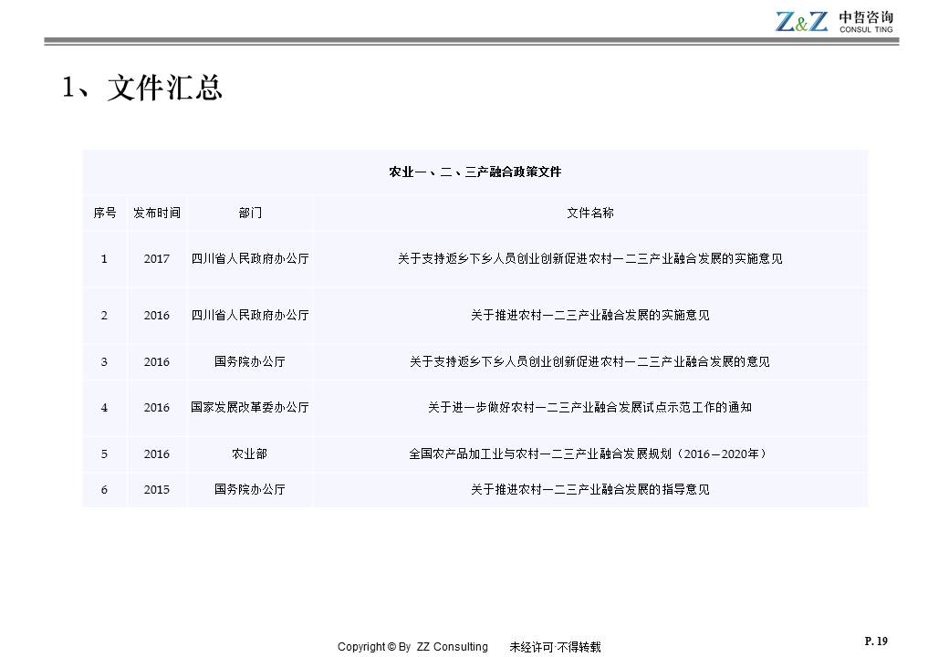The width and height of the screenshot is (949, 657).
Task: Click the table title 农业一、二、三产融合政策文件
Action: click(x=474, y=172)
